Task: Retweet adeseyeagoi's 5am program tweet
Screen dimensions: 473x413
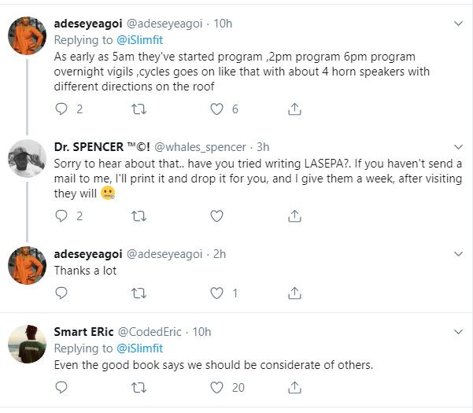Action: pos(139,109)
